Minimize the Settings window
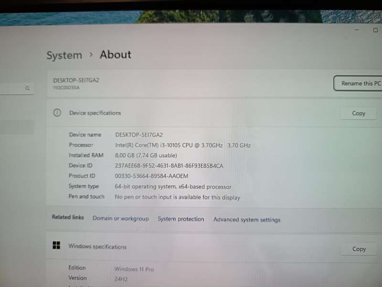The image size is (382, 287). coord(357,30)
